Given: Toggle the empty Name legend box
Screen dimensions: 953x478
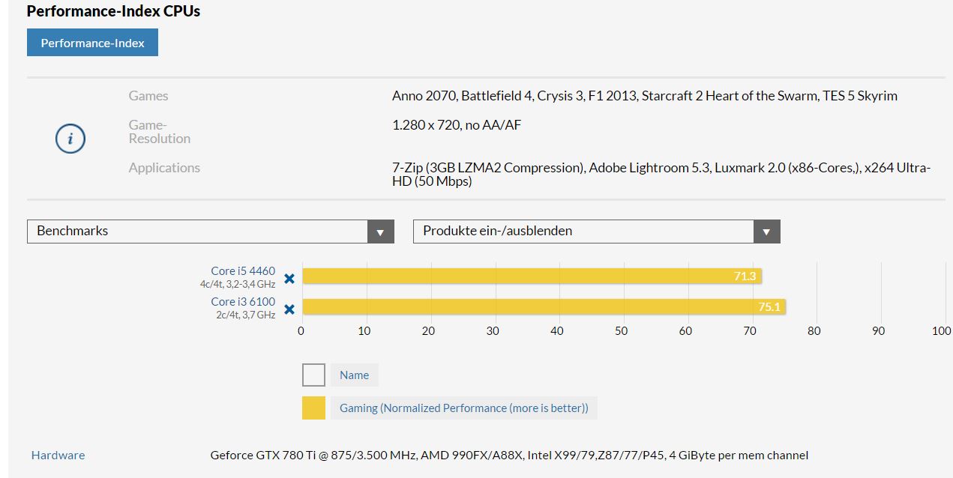Looking at the screenshot, I should point(313,375).
